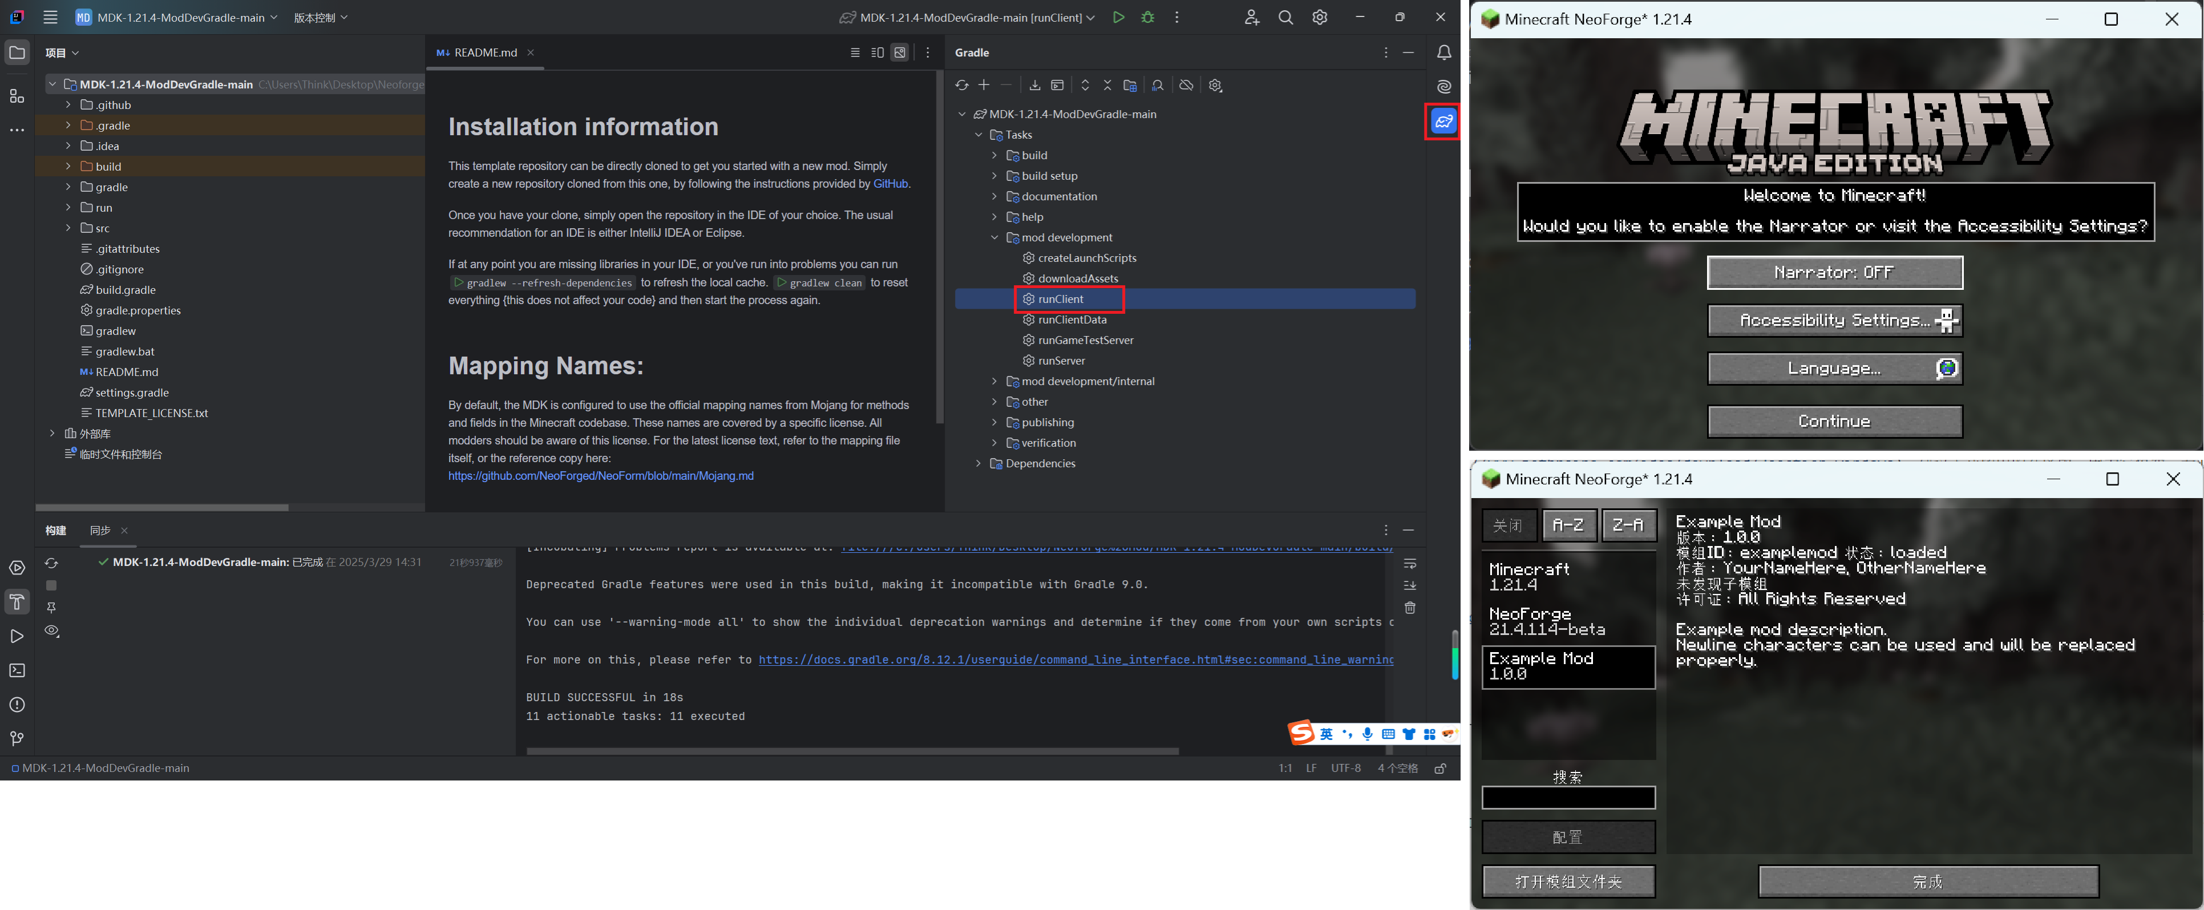This screenshot has width=2204, height=910.
Task: Open the Problems exclamation tool window icon
Action: pos(17,705)
